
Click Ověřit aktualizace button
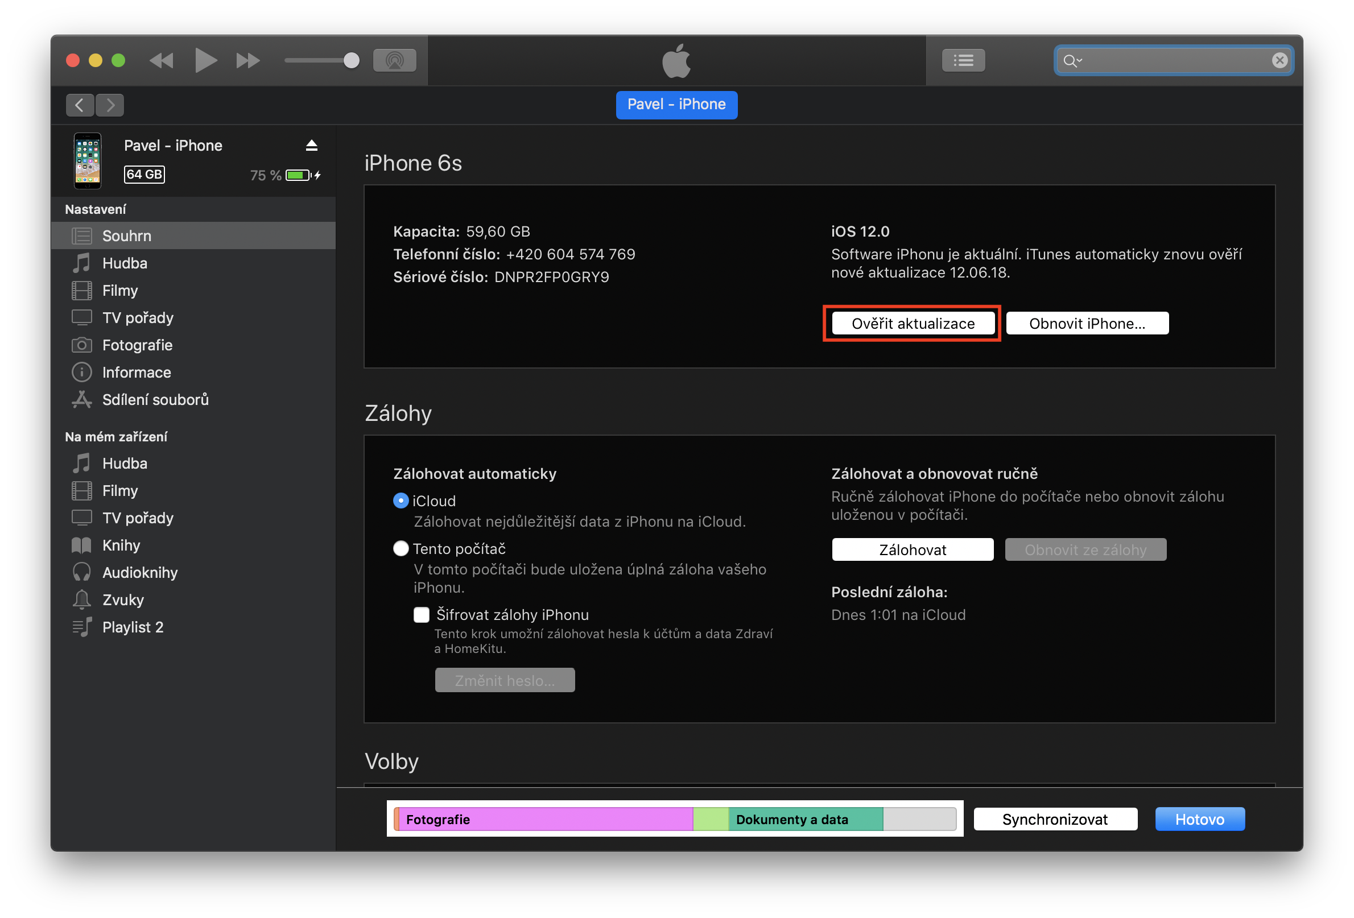(x=913, y=324)
